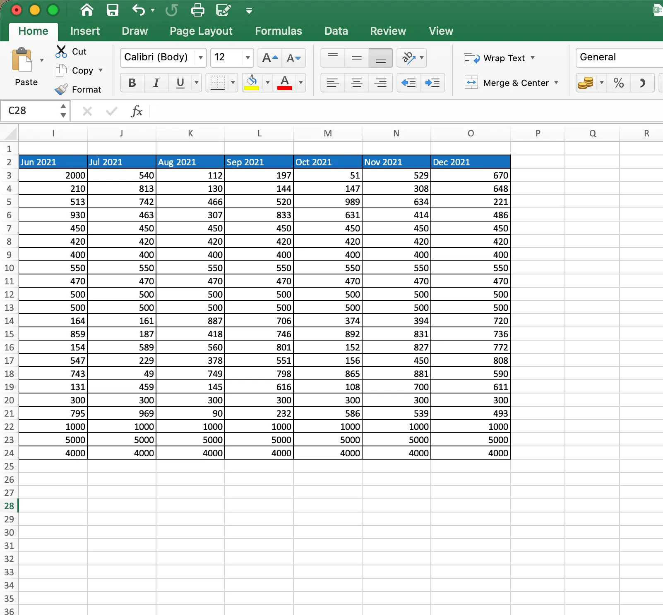Click the accounting coins format icon
The height and width of the screenshot is (615, 663).
(x=586, y=83)
